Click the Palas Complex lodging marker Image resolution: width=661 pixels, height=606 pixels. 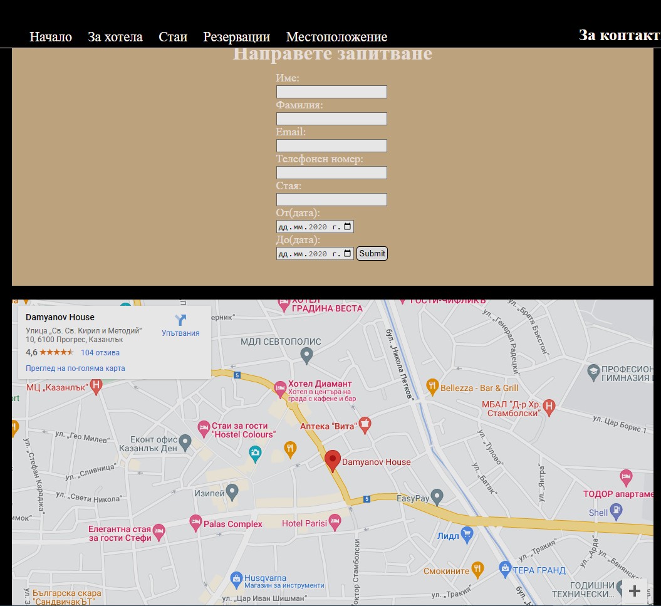(195, 523)
